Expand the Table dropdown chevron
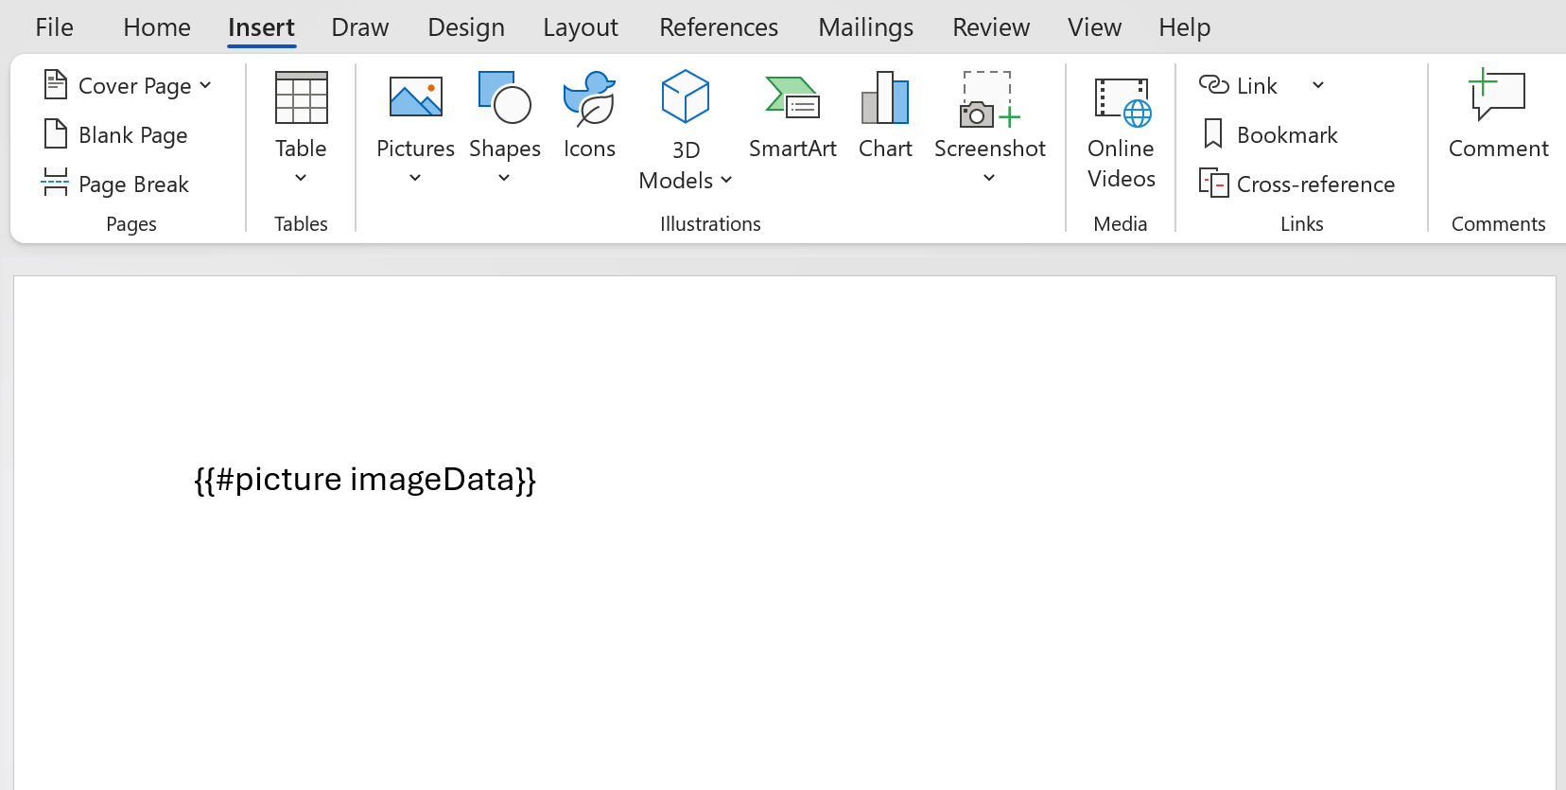This screenshot has height=790, width=1566. pos(301,178)
